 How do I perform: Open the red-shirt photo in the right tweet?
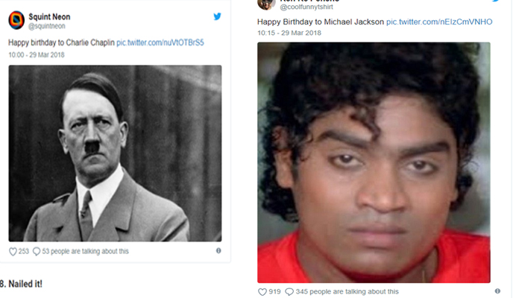pyautogui.click(x=374, y=162)
